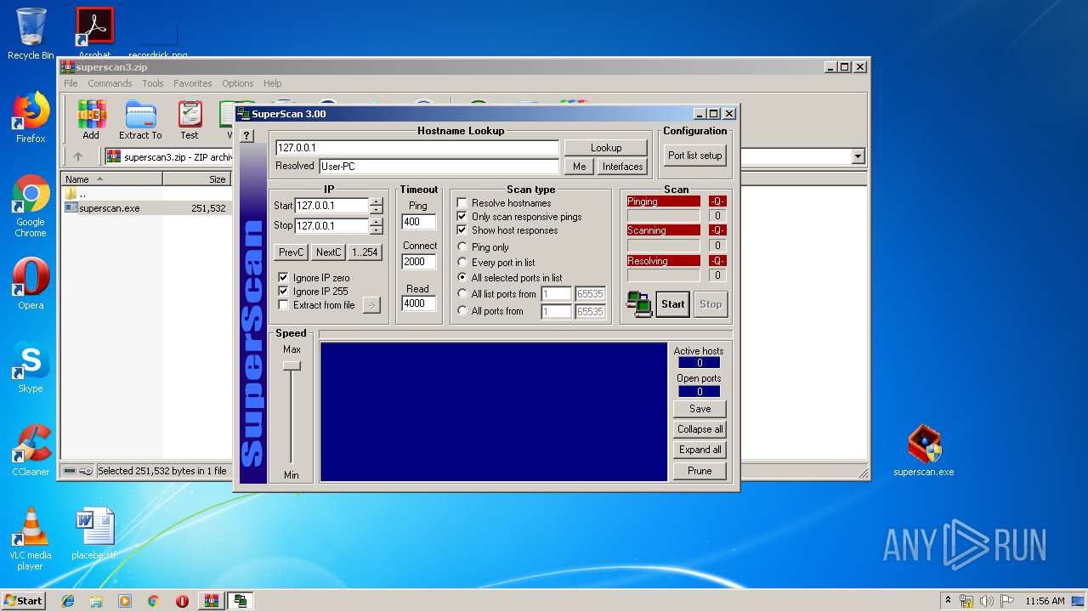The width and height of the screenshot is (1088, 612).
Task: Show hidden tray icons arrow
Action: 947,601
